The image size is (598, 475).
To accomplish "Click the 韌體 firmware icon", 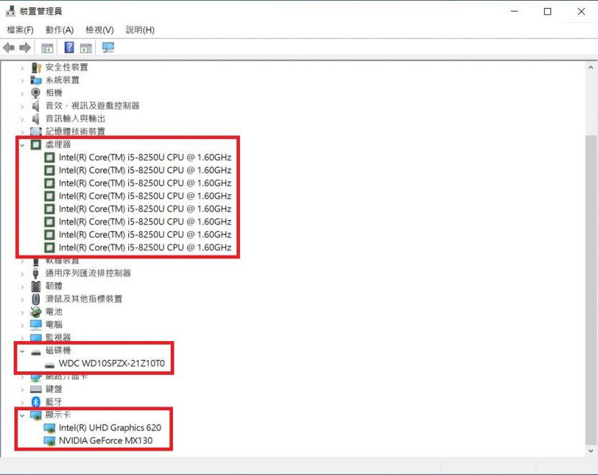I will (x=36, y=286).
